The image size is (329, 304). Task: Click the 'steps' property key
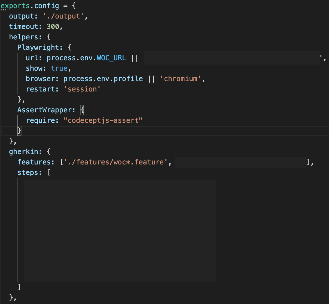pos(28,173)
